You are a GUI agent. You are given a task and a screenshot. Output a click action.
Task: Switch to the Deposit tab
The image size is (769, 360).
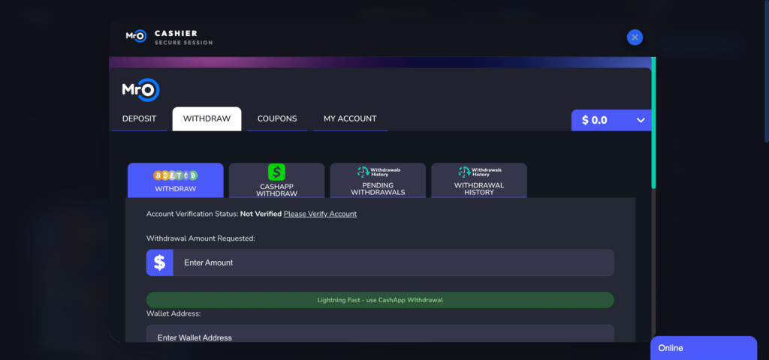[139, 119]
